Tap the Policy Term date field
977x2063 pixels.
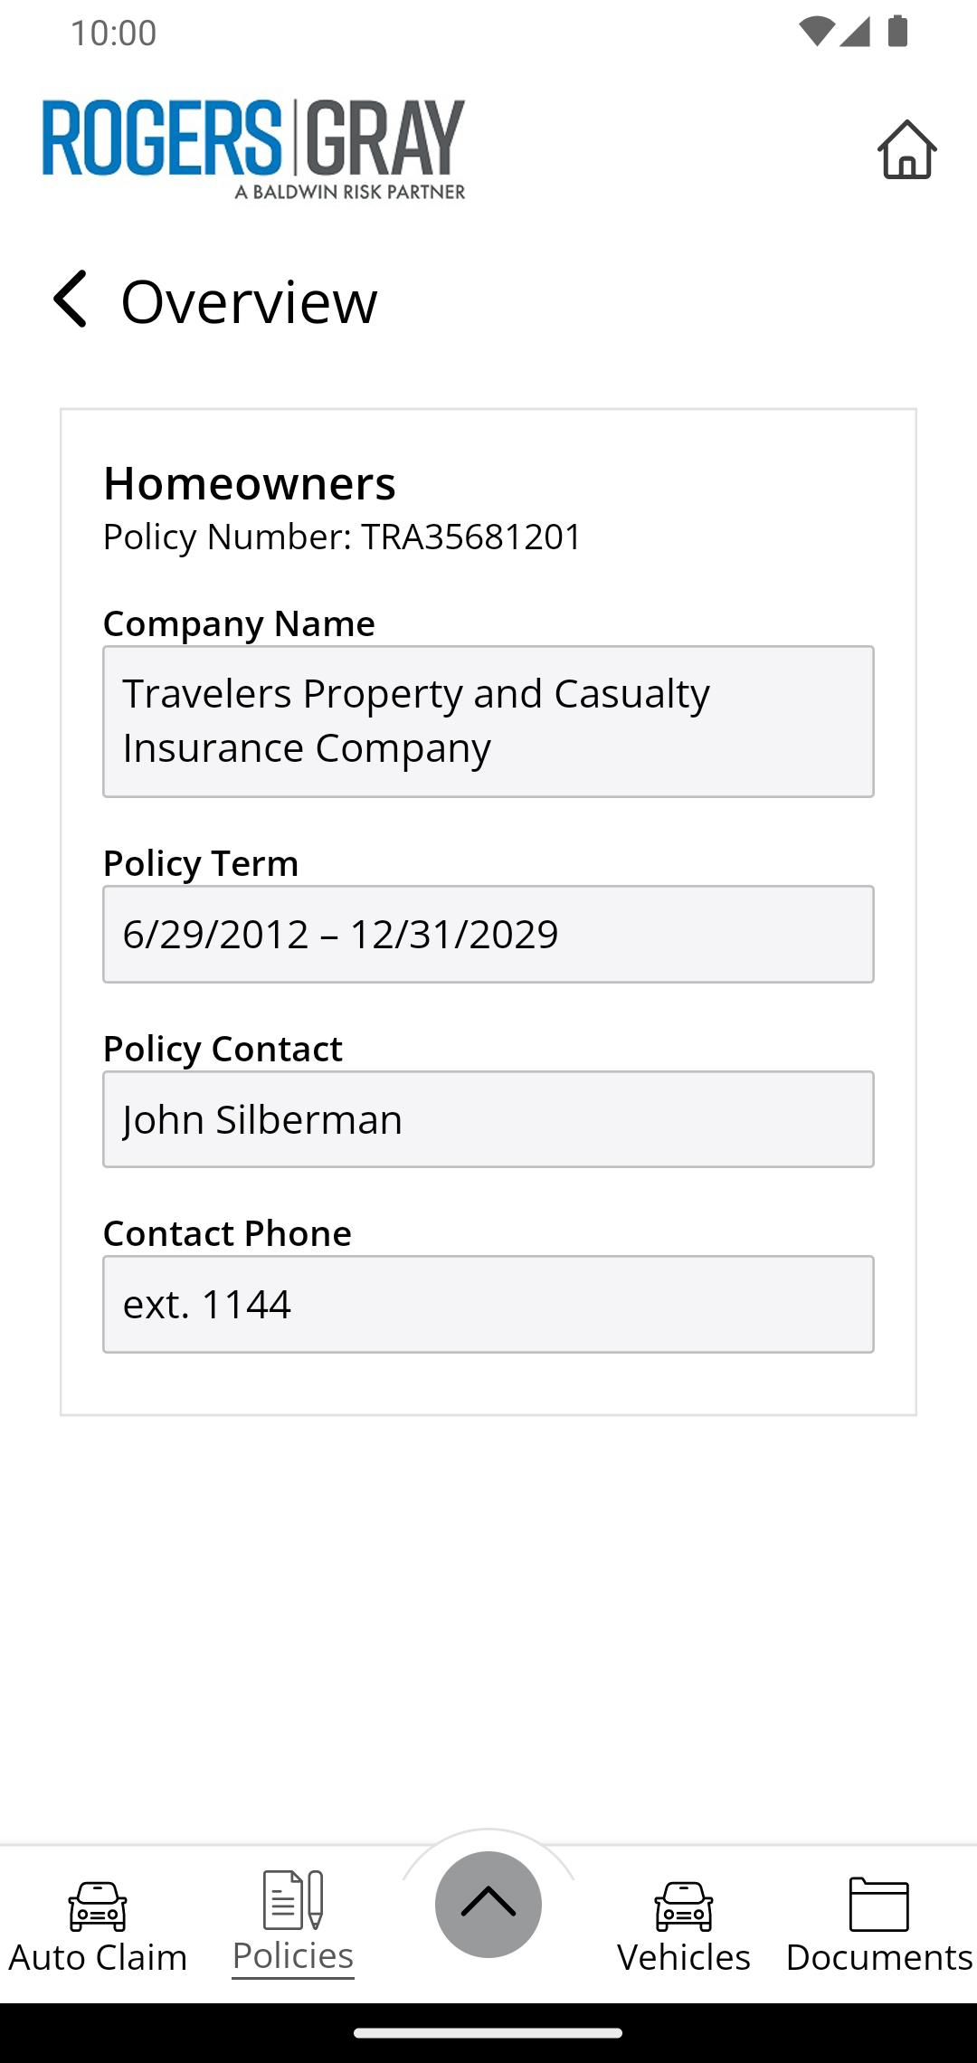click(488, 934)
